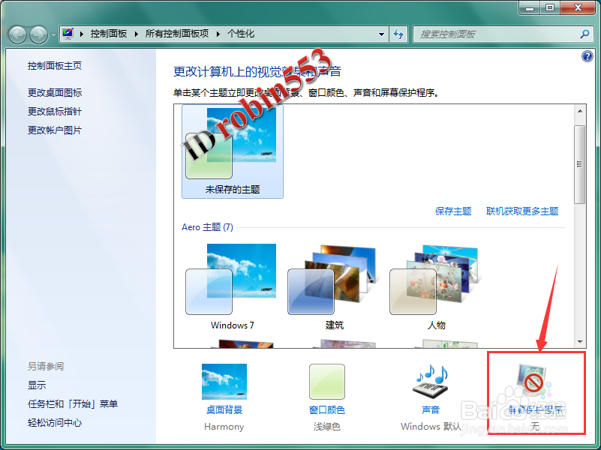Select the 人物 theme
601x450 pixels.
pos(436,287)
